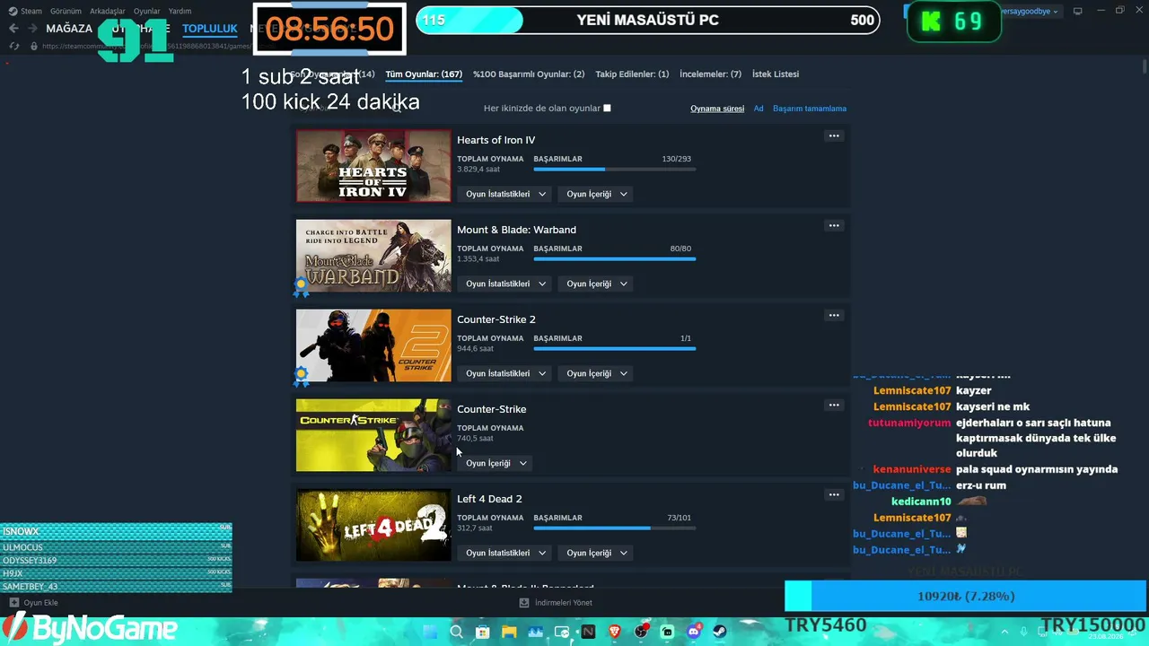
Task: Expand Oyun İstatistikleri for Hearts of Iron IV
Action: coord(506,194)
